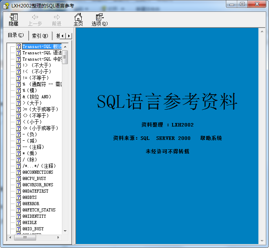Click the help icon beside @@ERROR
Screen dimensions: 269x248
(x=18, y=204)
